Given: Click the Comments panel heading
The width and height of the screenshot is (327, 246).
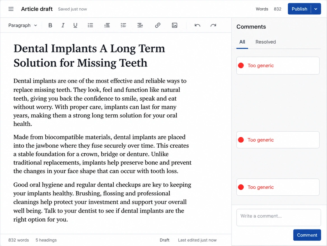Looking at the screenshot, I should 251,27.
